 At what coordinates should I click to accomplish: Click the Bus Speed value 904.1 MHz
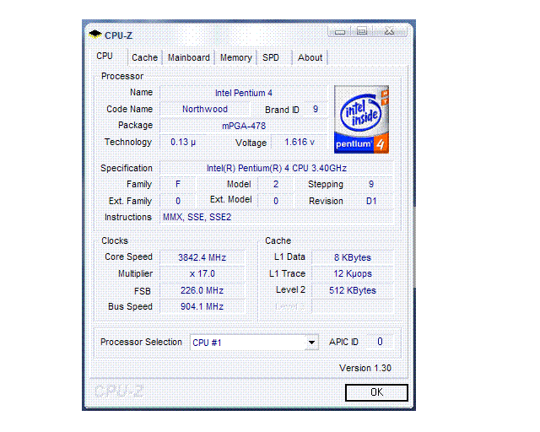pyautogui.click(x=202, y=306)
